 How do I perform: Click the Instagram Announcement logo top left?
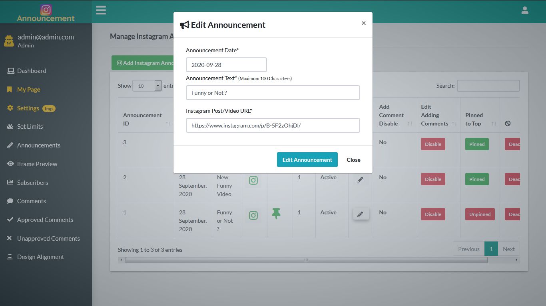tap(46, 13)
